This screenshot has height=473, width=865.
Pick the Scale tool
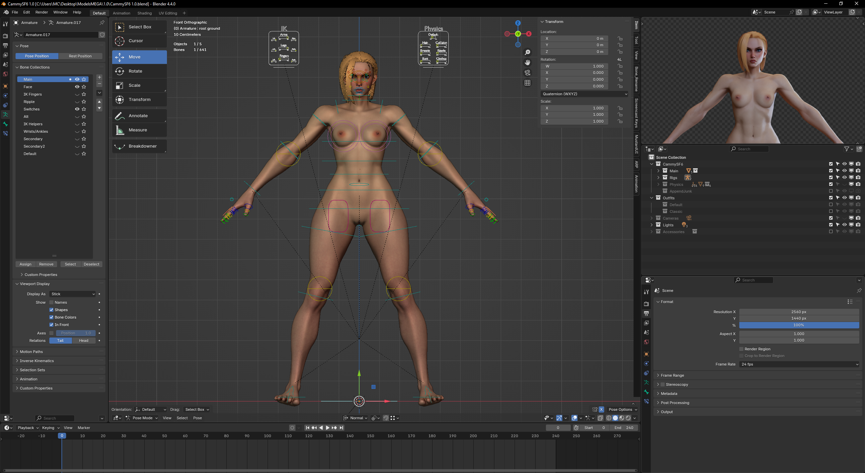pos(140,85)
